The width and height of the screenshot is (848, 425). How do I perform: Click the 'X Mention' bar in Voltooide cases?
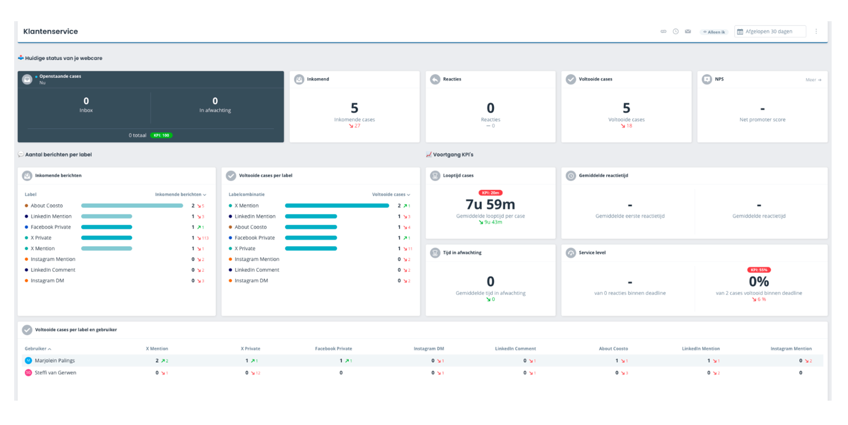[337, 206]
